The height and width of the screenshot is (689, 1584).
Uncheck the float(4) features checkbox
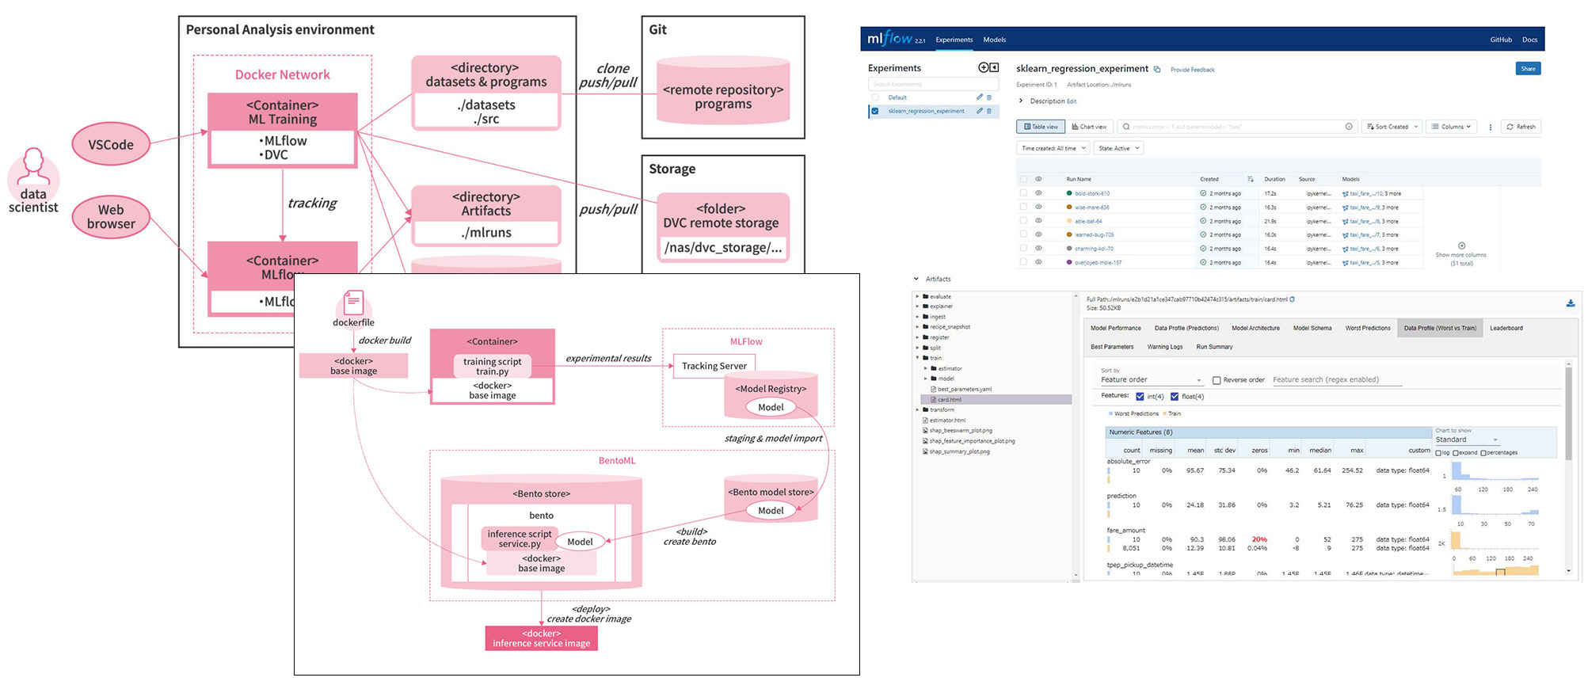[1175, 397]
